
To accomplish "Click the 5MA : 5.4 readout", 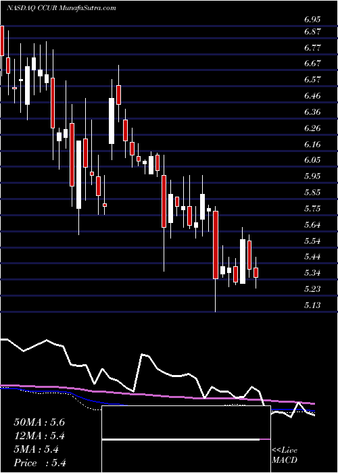I will tap(36, 449).
